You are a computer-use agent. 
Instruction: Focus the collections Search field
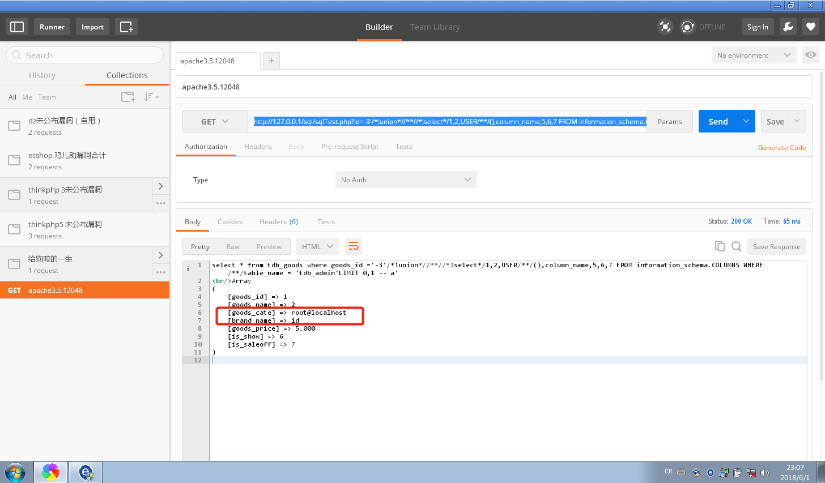(x=85, y=55)
